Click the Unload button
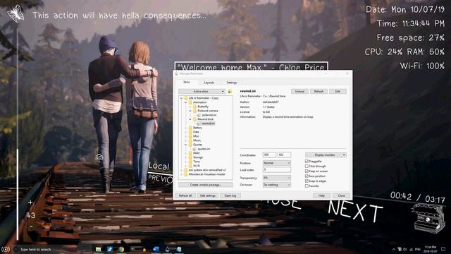This screenshot has width=451, height=254. [299, 91]
